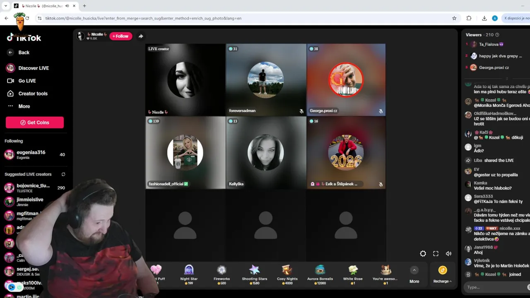Image resolution: width=530 pixels, height=298 pixels.
Task: Open the tab search dropdown
Action: (5, 6)
